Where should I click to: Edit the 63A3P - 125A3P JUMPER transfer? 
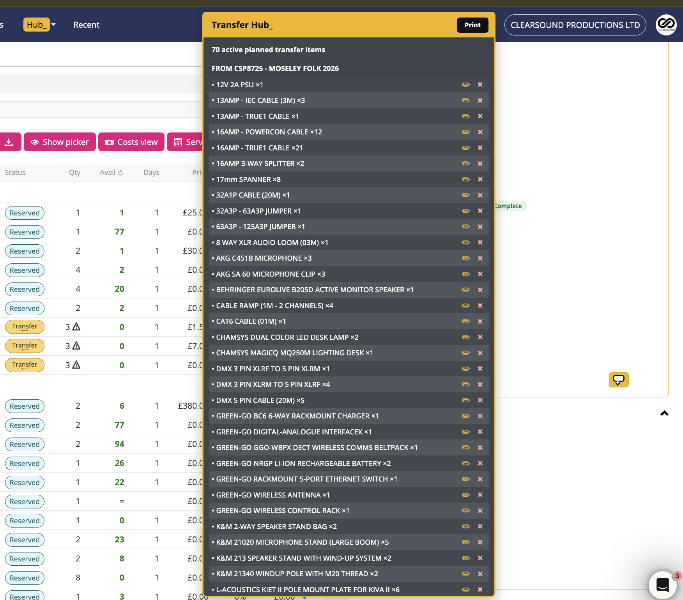click(466, 227)
